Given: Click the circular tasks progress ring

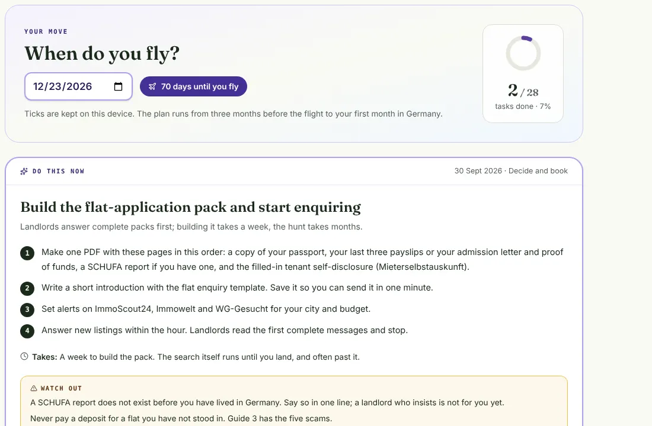Looking at the screenshot, I should click(x=523, y=53).
